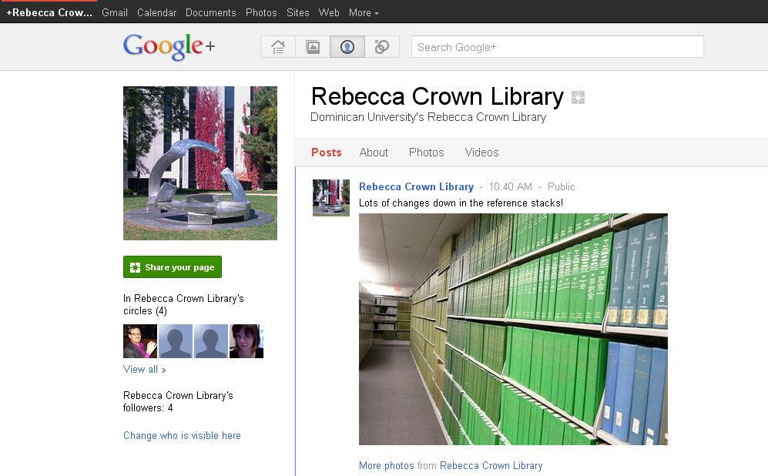The height and width of the screenshot is (476, 768).
Task: Open Web from the top bar
Action: point(329,13)
